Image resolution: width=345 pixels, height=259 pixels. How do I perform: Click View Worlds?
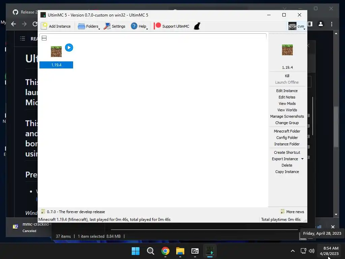287,110
